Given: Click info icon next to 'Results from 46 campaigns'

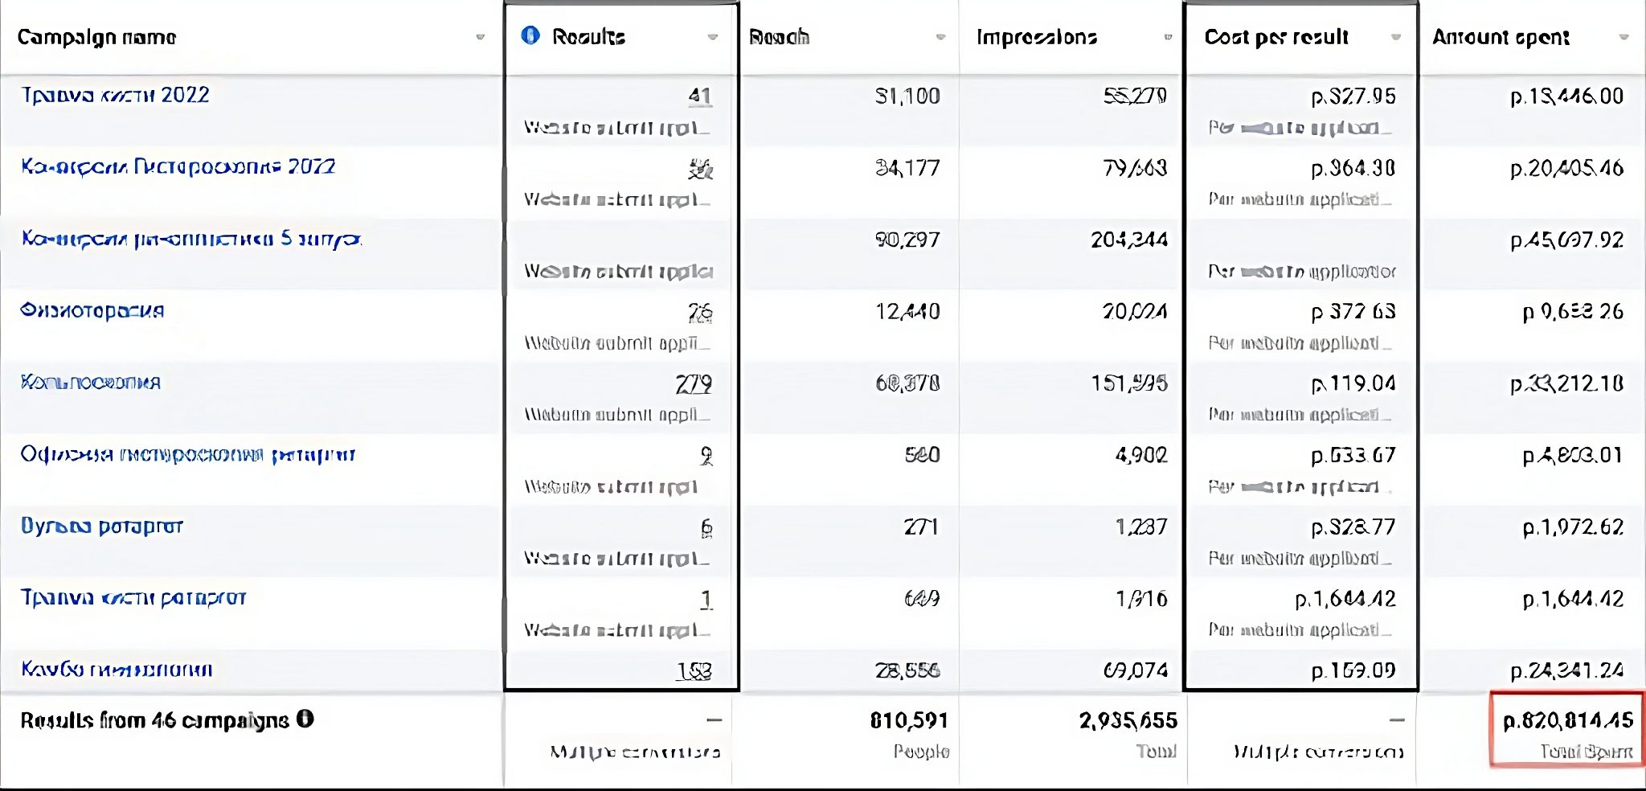Looking at the screenshot, I should (305, 719).
